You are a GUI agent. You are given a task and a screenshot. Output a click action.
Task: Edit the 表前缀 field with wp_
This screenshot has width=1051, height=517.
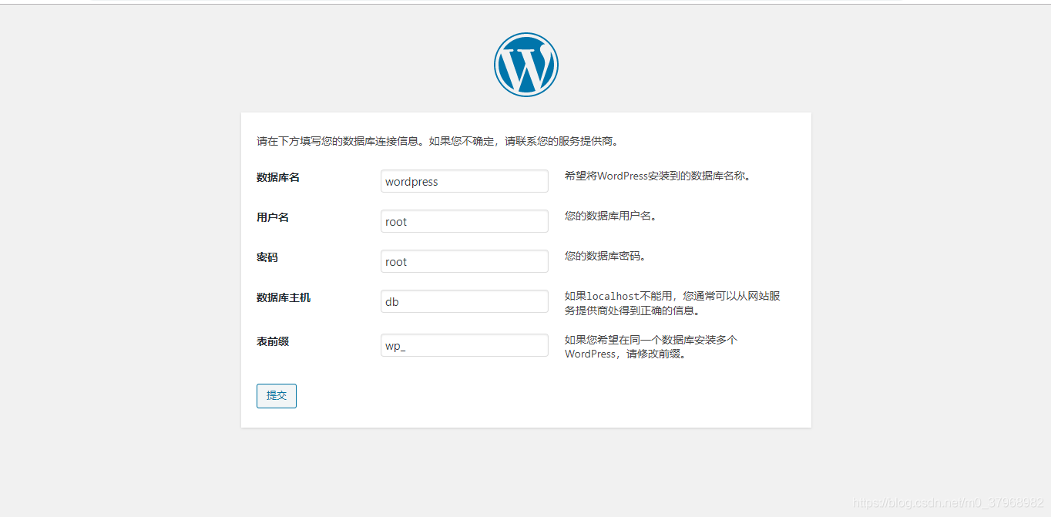click(465, 345)
